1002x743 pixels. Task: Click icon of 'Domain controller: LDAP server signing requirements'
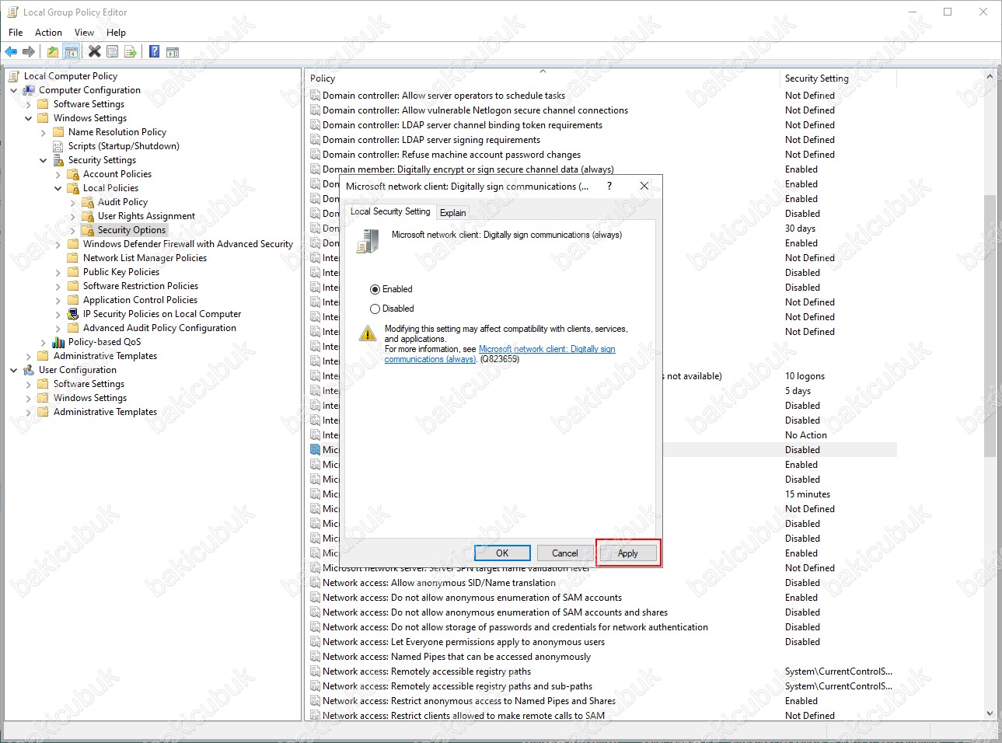click(x=315, y=140)
